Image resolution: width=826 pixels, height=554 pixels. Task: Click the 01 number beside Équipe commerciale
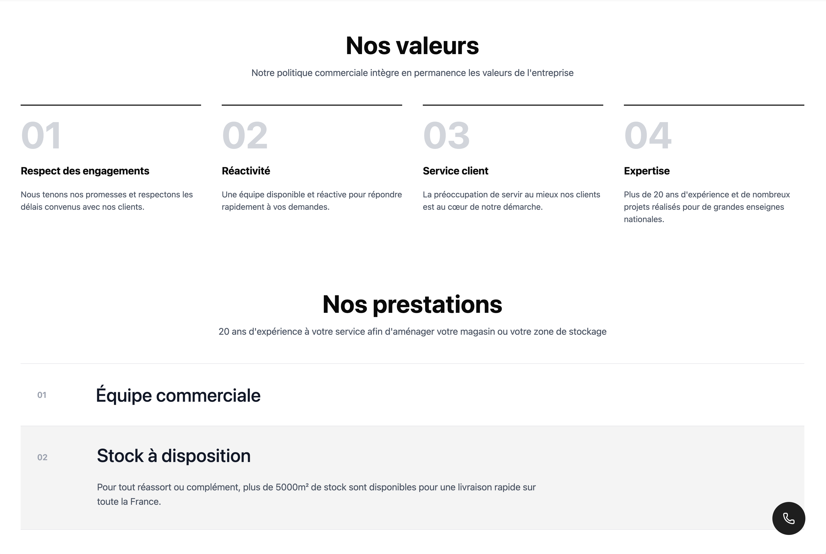tap(42, 395)
